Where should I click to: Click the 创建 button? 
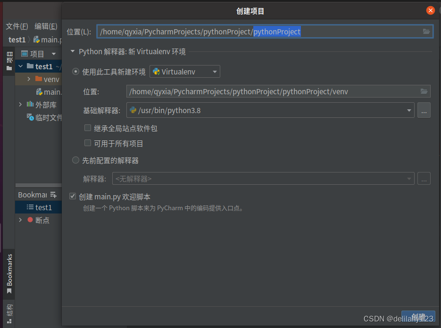[418, 316]
